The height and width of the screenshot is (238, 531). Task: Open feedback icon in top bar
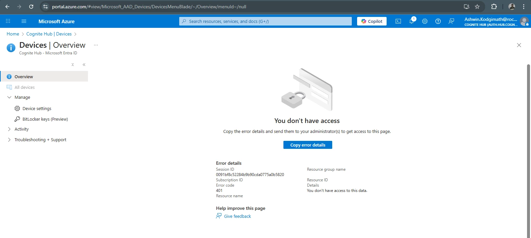[451, 21]
